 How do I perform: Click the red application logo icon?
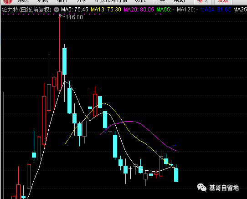click(8, 1)
